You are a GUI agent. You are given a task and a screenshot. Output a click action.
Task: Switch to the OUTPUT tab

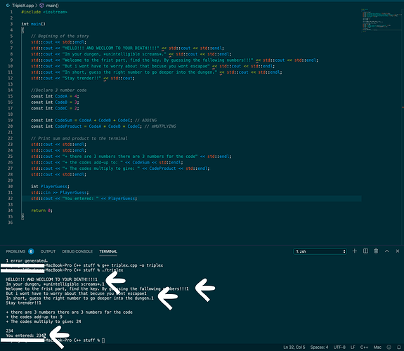[48, 251]
